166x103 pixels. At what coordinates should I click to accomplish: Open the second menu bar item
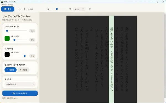click(11, 5)
